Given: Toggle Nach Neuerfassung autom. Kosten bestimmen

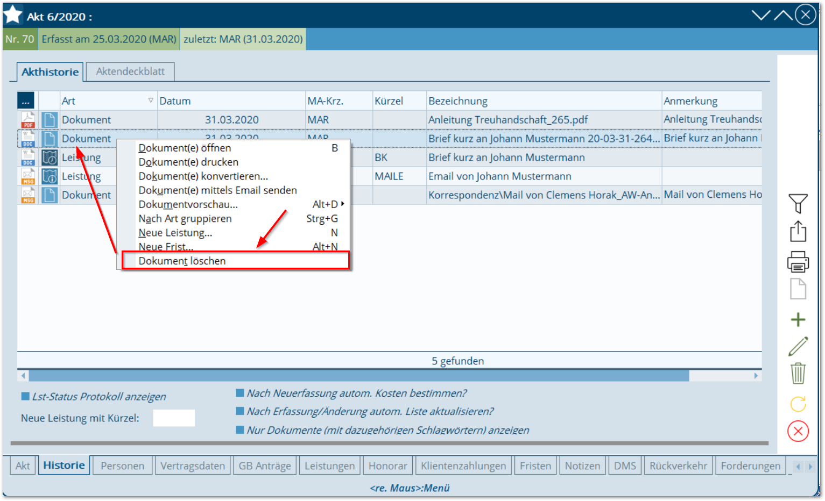Looking at the screenshot, I should (240, 393).
